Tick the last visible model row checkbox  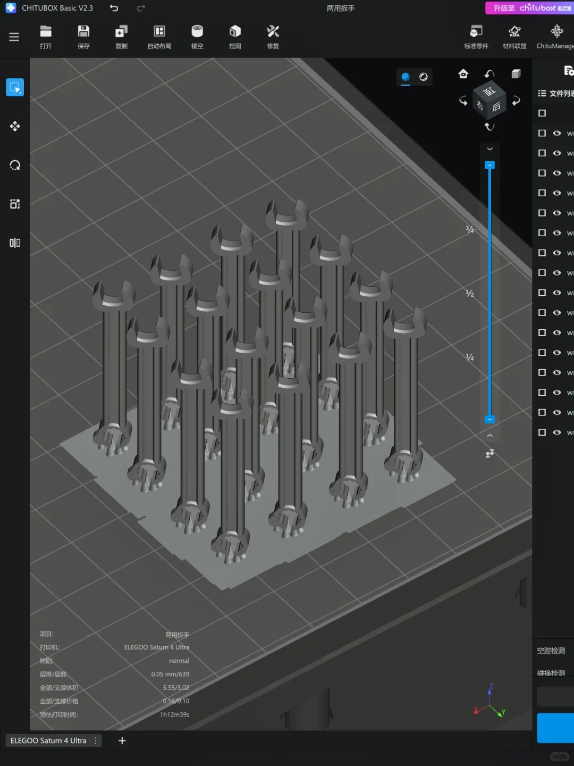tap(542, 432)
